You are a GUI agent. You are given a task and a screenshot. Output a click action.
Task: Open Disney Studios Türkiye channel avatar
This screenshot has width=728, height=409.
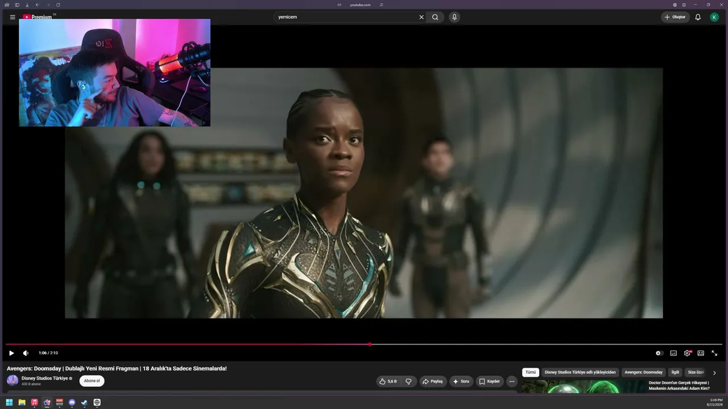pyautogui.click(x=13, y=381)
